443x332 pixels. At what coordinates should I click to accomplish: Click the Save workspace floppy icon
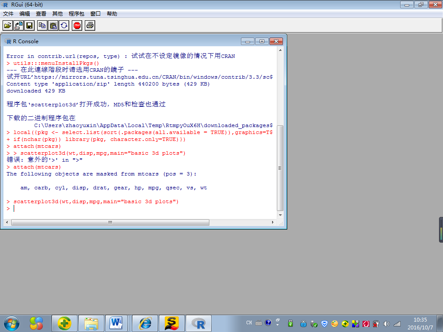(29, 26)
